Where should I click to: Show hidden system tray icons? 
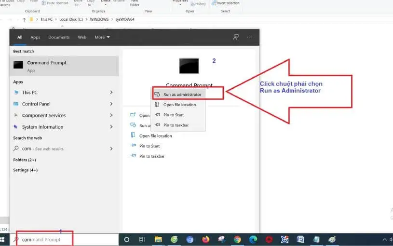pos(384,240)
